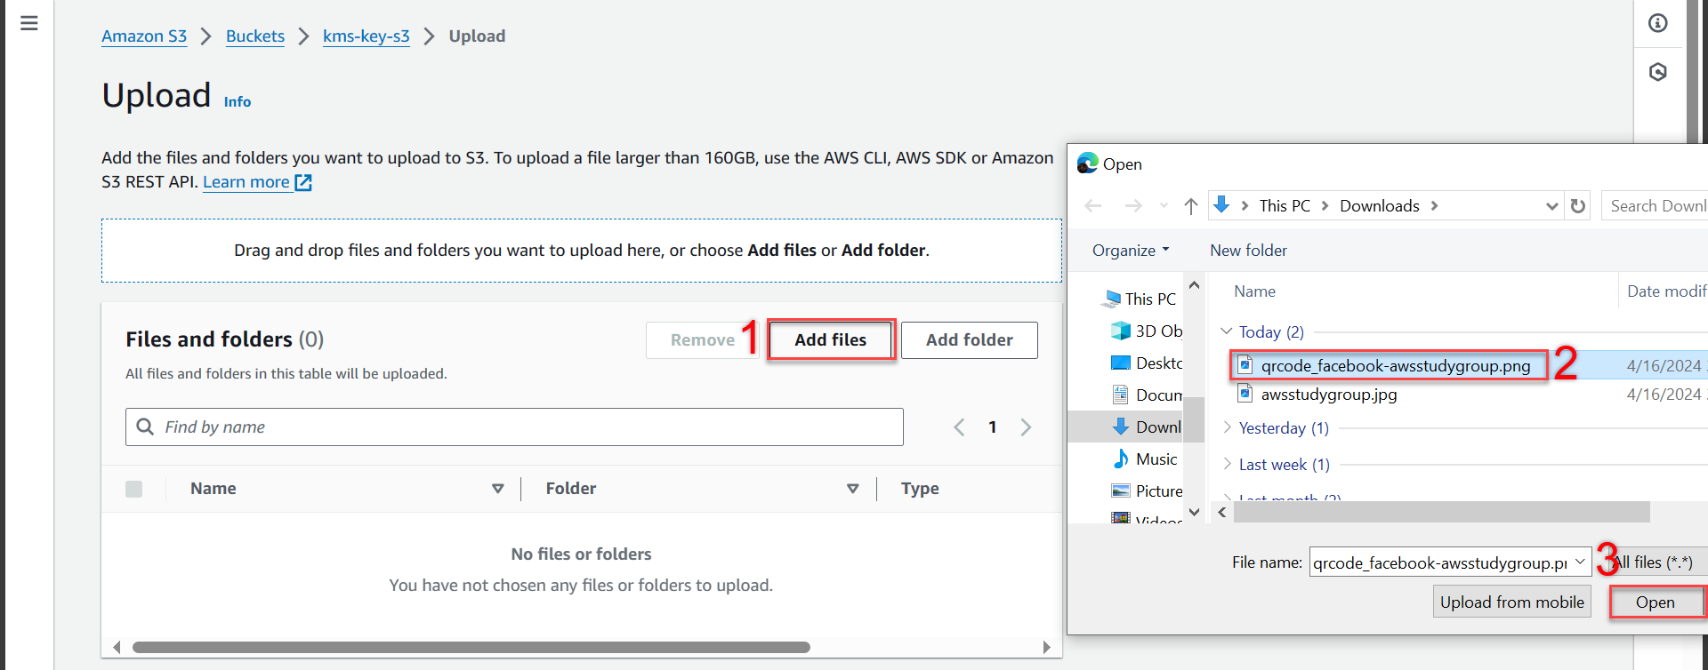Viewport: 1708px width, 670px height.
Task: Select Music in the navigation pane
Action: click(x=1156, y=459)
